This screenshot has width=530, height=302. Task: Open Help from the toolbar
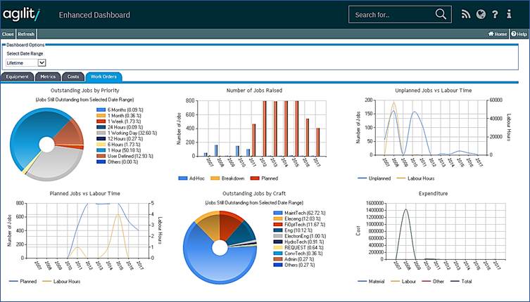click(x=519, y=34)
